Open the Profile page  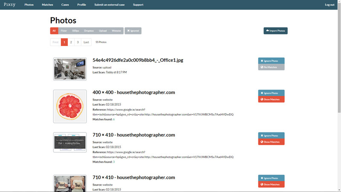coord(81,5)
